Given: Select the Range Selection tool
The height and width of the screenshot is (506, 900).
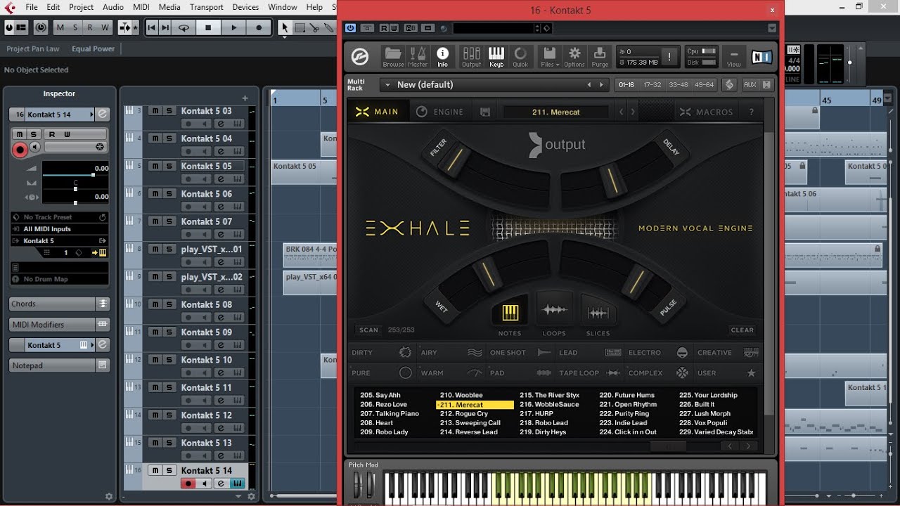Looking at the screenshot, I should point(300,27).
